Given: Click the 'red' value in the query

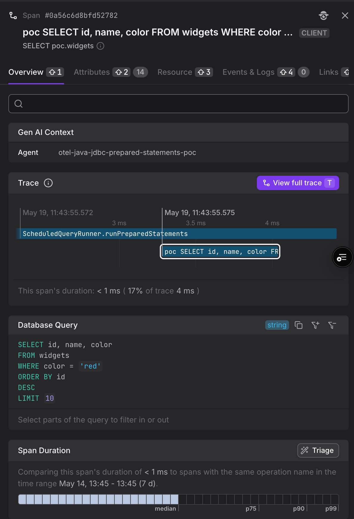Looking at the screenshot, I should coord(91,366).
